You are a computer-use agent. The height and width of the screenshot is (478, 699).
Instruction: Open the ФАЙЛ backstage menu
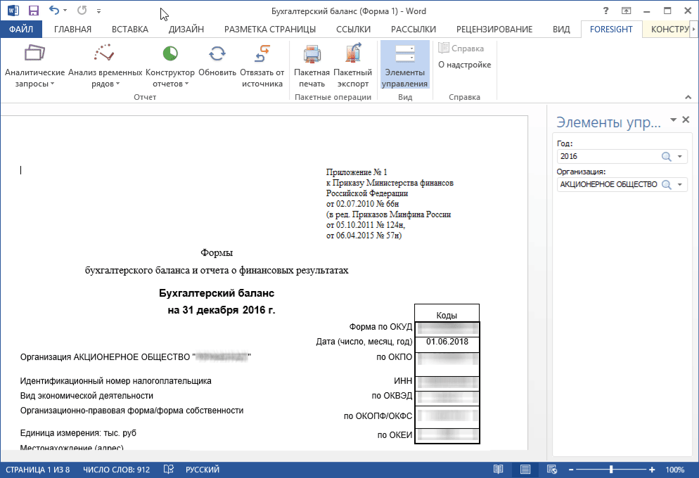click(21, 30)
